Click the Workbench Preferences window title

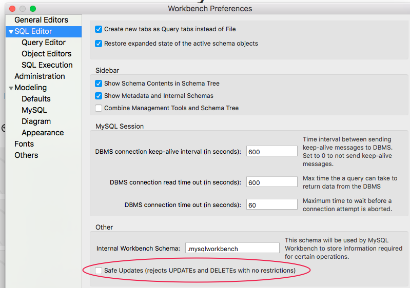coord(210,9)
